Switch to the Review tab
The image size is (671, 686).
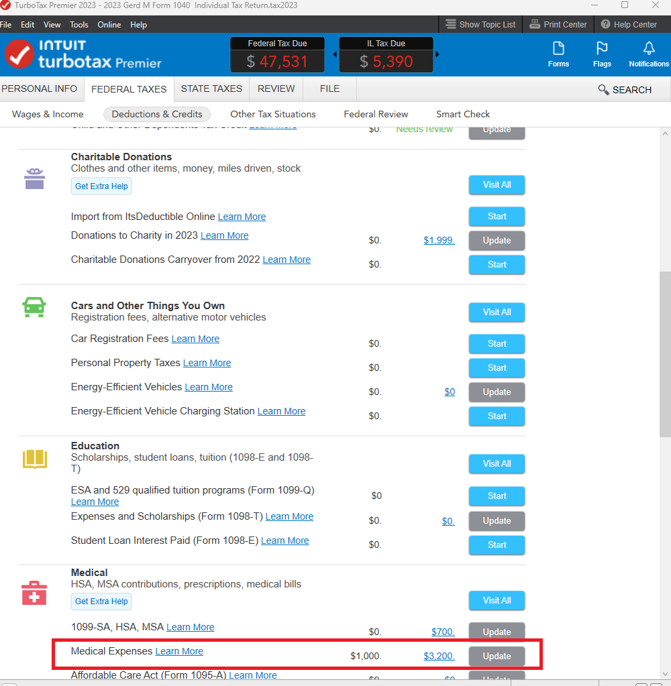[x=276, y=89]
